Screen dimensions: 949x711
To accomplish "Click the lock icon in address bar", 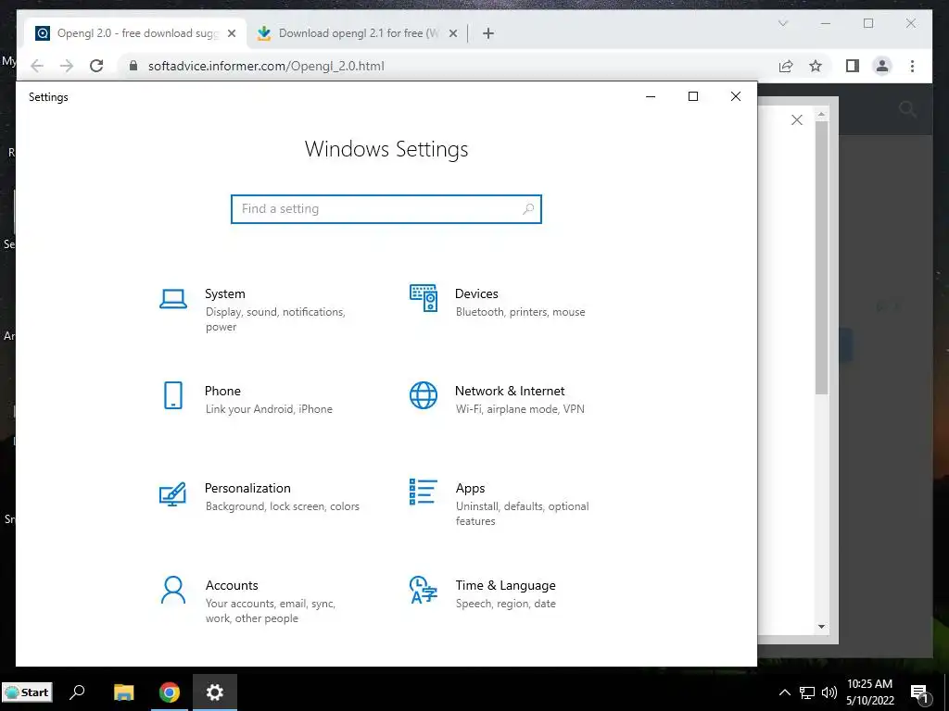I will click(x=133, y=66).
